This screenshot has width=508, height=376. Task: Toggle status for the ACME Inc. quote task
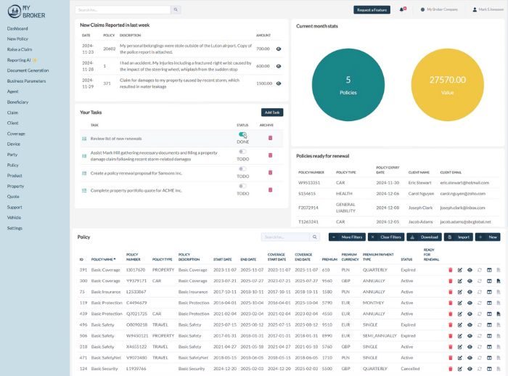[242, 186]
